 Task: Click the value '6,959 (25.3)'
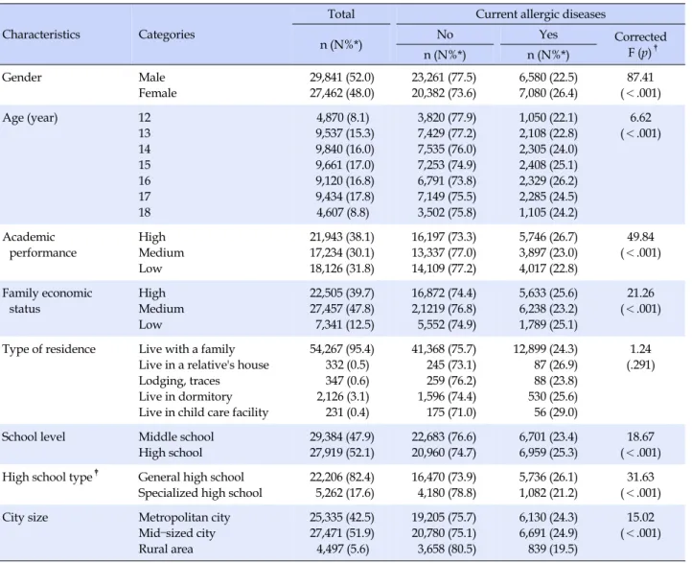(x=547, y=453)
